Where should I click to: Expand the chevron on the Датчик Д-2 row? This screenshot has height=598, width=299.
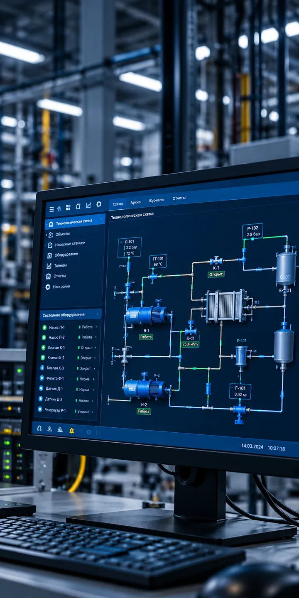pos(93,400)
